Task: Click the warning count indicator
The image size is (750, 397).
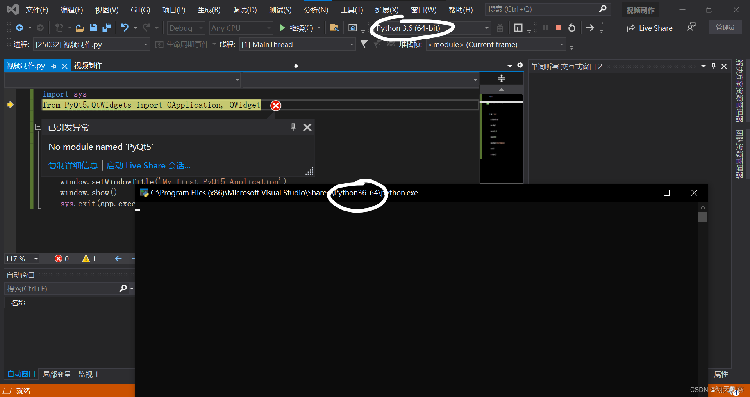Action: pyautogui.click(x=89, y=259)
